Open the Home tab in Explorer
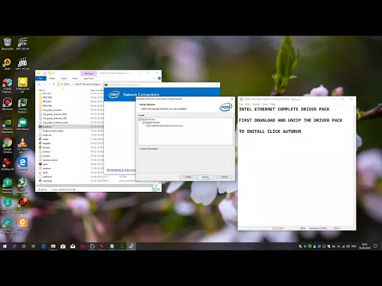Screen dimensions: 382x286 52,78
